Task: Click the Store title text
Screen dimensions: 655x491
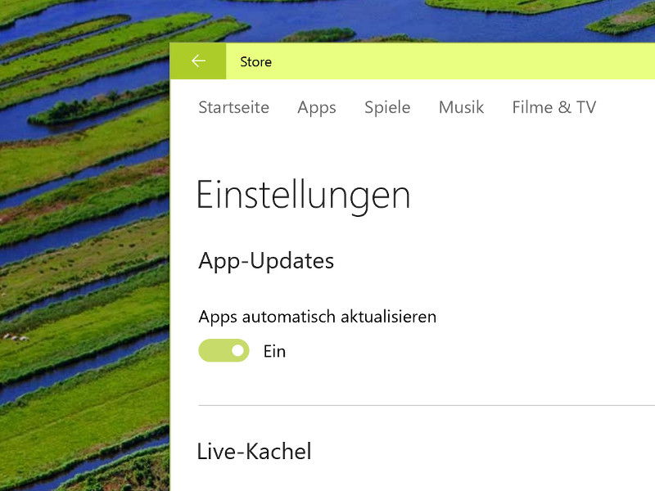Action: pyautogui.click(x=255, y=62)
